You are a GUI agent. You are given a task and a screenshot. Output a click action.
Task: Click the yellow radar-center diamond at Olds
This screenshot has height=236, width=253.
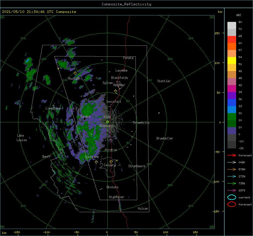pos(107,122)
